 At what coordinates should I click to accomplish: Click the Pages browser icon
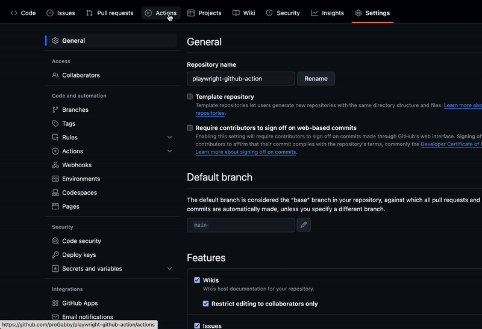(55, 206)
